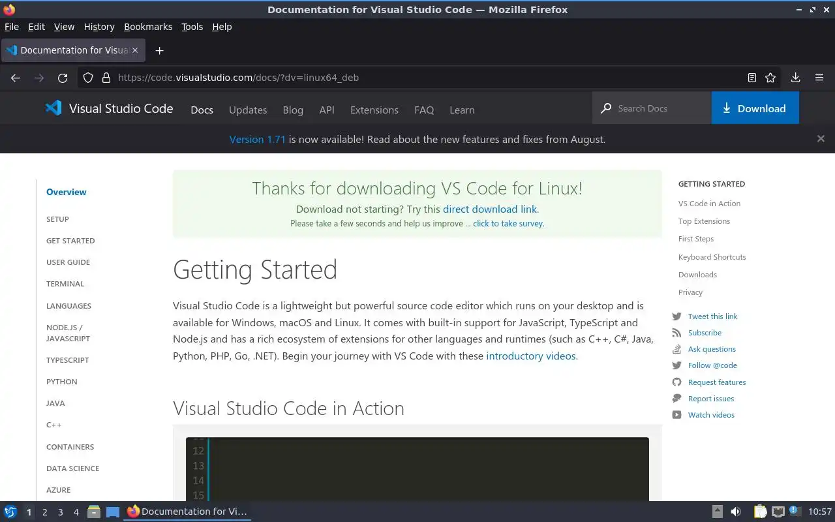Follow the introductory videos link
835x522 pixels.
pos(531,356)
